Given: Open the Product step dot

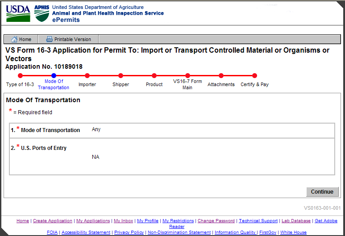Looking at the screenshot, I should (x=154, y=76).
